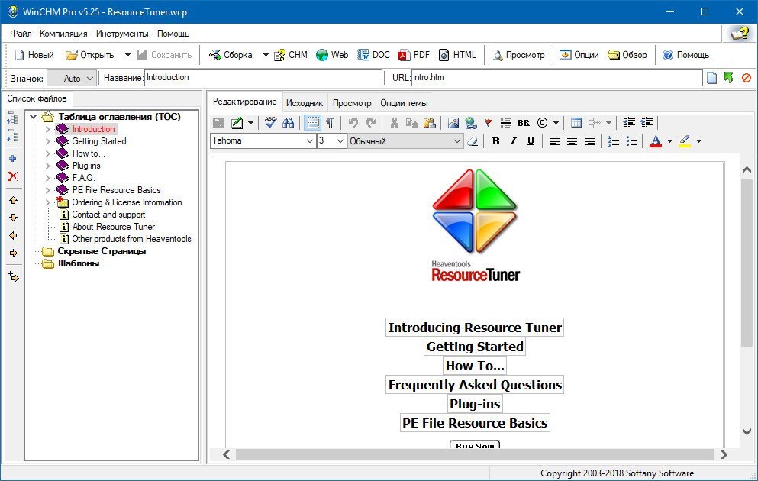Align text right
Viewport: 758px width, 481px height.
point(590,141)
